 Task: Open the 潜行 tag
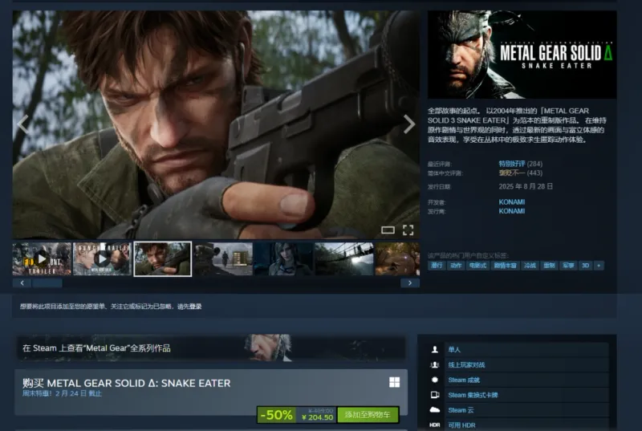437,265
